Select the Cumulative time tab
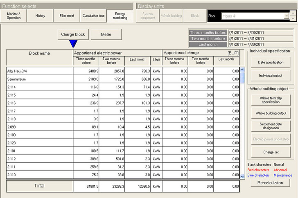The width and height of the screenshot is (298, 198). [x=93, y=16]
